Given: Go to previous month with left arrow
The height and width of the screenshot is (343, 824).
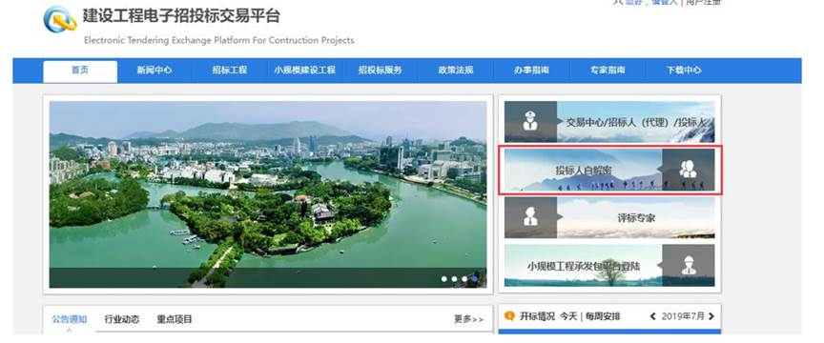Looking at the screenshot, I should pos(652,316).
